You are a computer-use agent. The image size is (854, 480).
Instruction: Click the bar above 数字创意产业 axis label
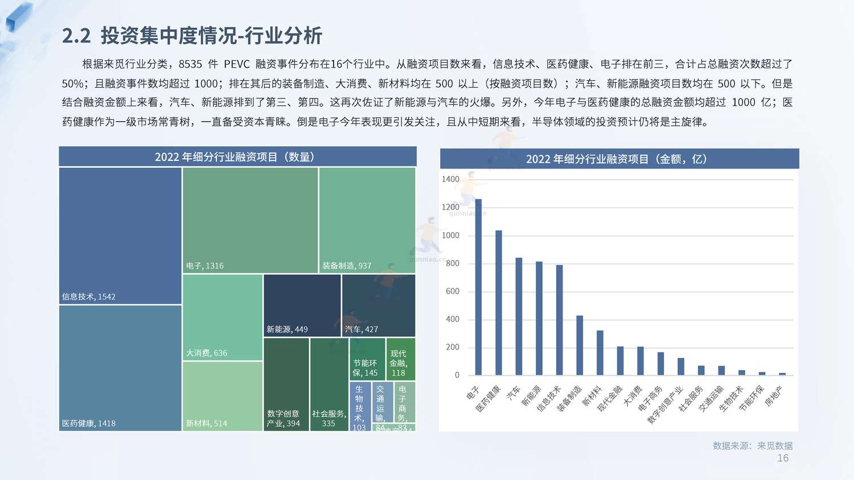coord(681,366)
